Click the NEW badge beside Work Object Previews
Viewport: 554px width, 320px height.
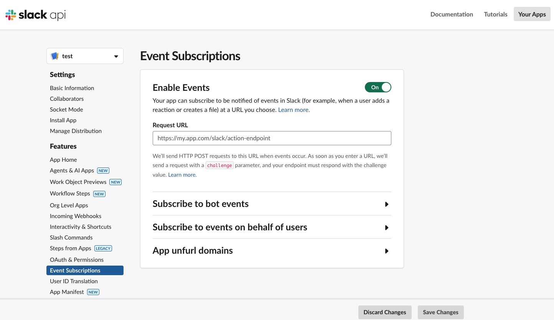tap(115, 182)
